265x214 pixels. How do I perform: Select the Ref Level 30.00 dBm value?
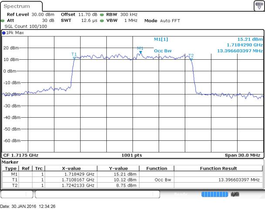(43, 14)
